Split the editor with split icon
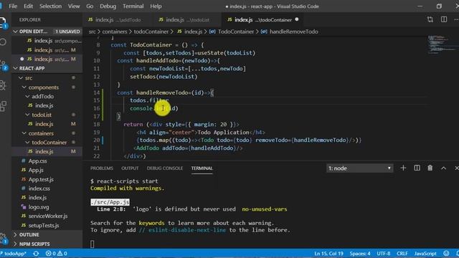The image size is (459, 258). click(x=444, y=19)
